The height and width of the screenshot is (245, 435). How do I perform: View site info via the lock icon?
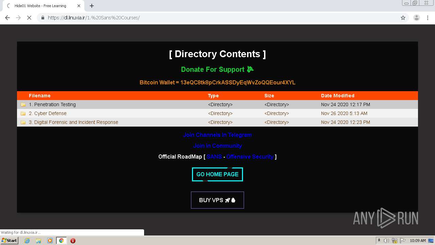pyautogui.click(x=43, y=18)
